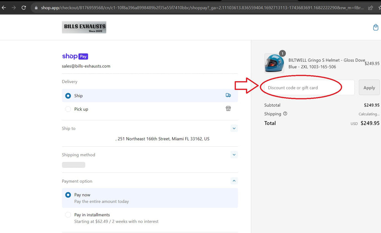The height and width of the screenshot is (233, 381).
Task: Click the browser share page icon
Action: click(x=370, y=8)
